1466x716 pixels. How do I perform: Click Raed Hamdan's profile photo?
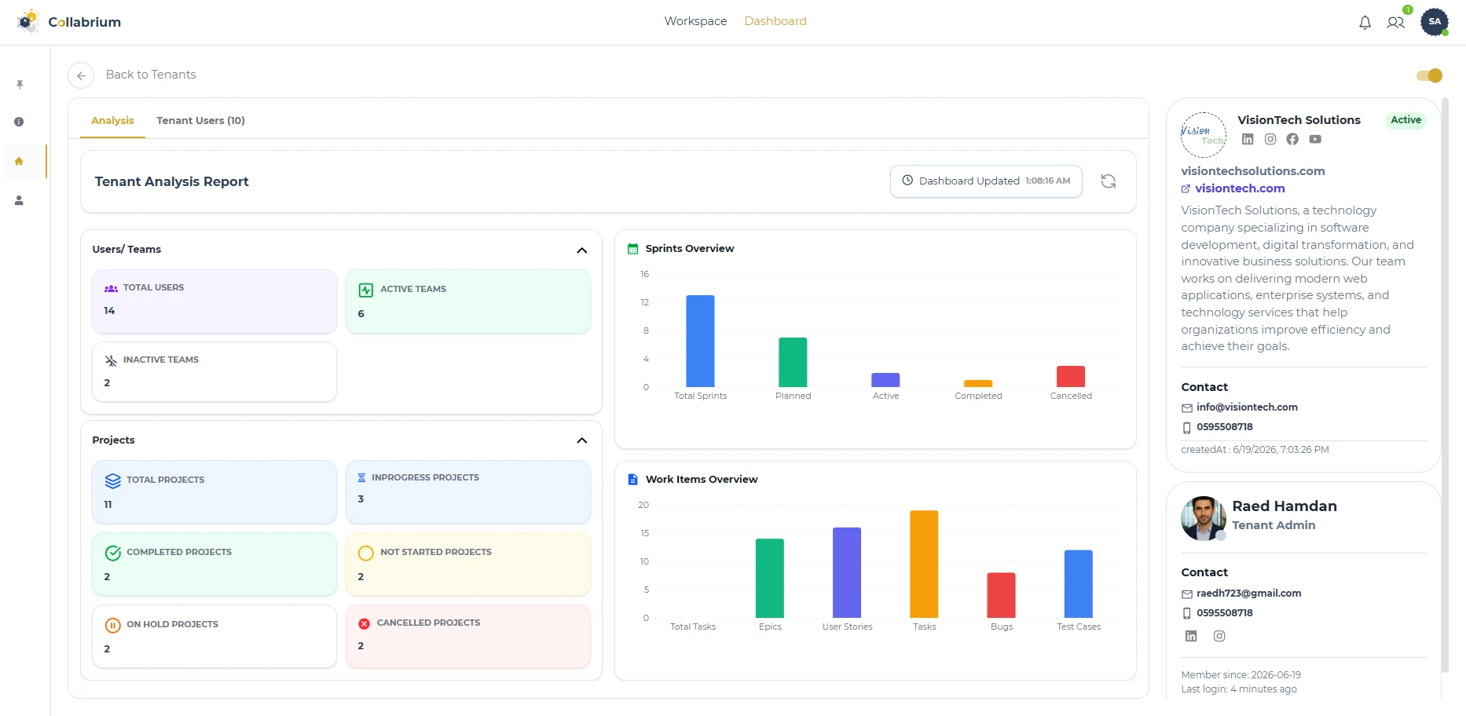point(1204,518)
